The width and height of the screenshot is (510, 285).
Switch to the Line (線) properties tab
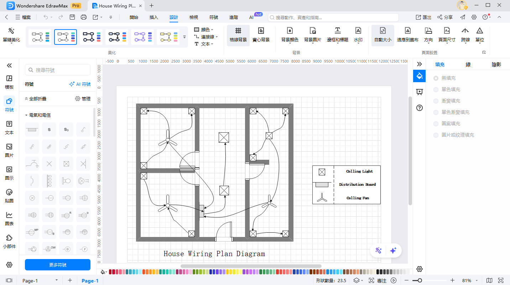tap(468, 64)
